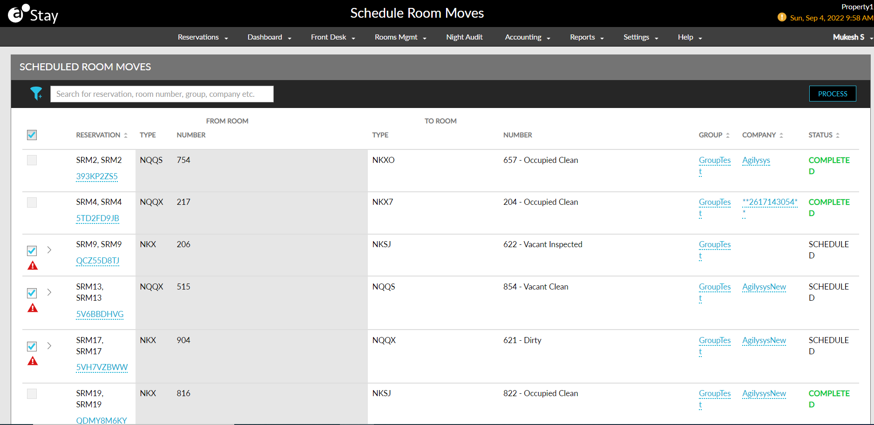874x425 pixels.
Task: Sort the STATUS column
Action: (838, 135)
